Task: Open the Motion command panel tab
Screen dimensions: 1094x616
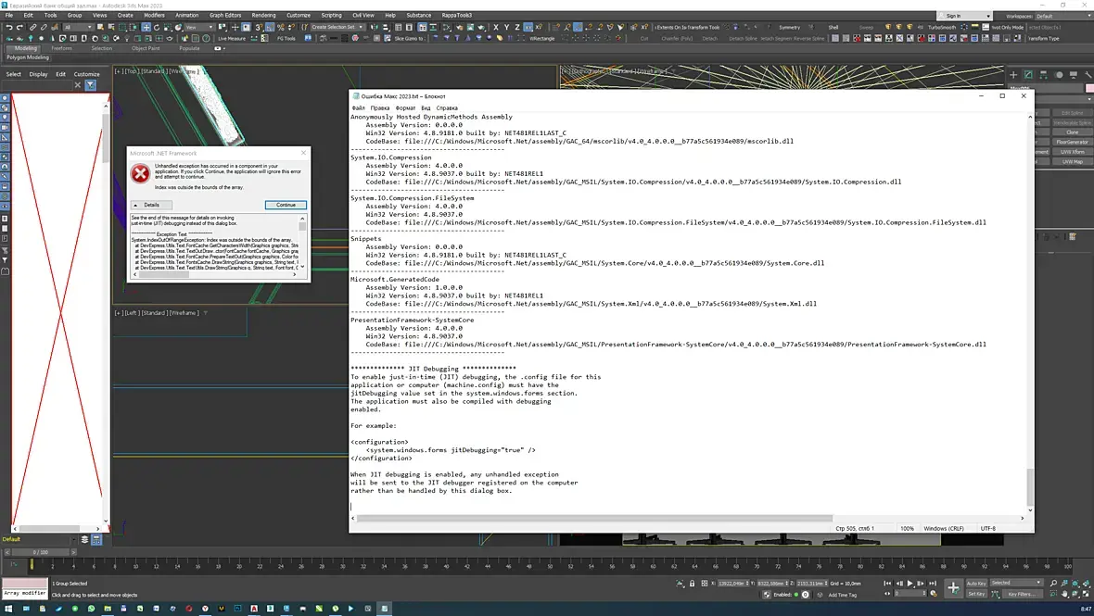Action: point(1059,74)
